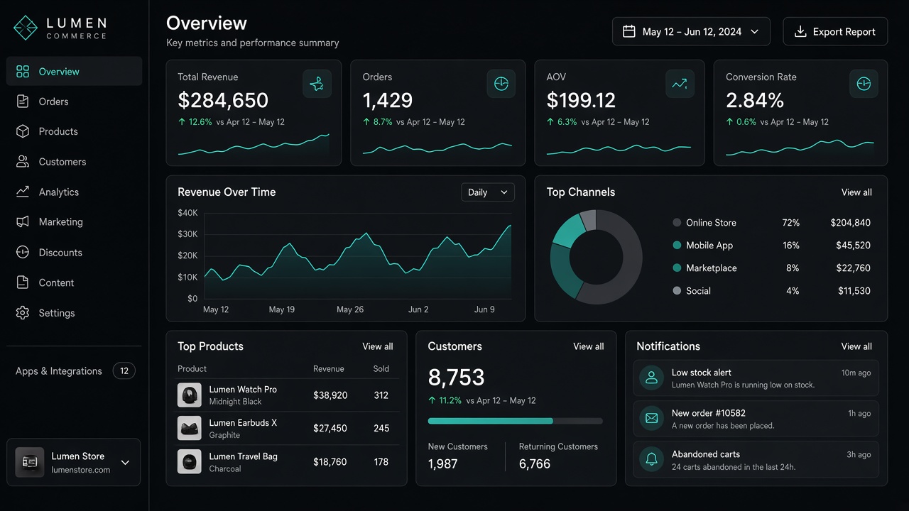The width and height of the screenshot is (909, 511).
Task: Click the Total Revenue sparkline chart
Action: pyautogui.click(x=254, y=144)
